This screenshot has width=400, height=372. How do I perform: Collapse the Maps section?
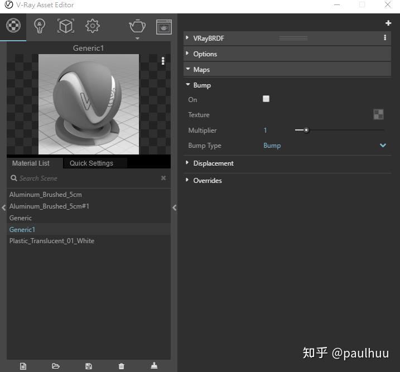(x=188, y=69)
